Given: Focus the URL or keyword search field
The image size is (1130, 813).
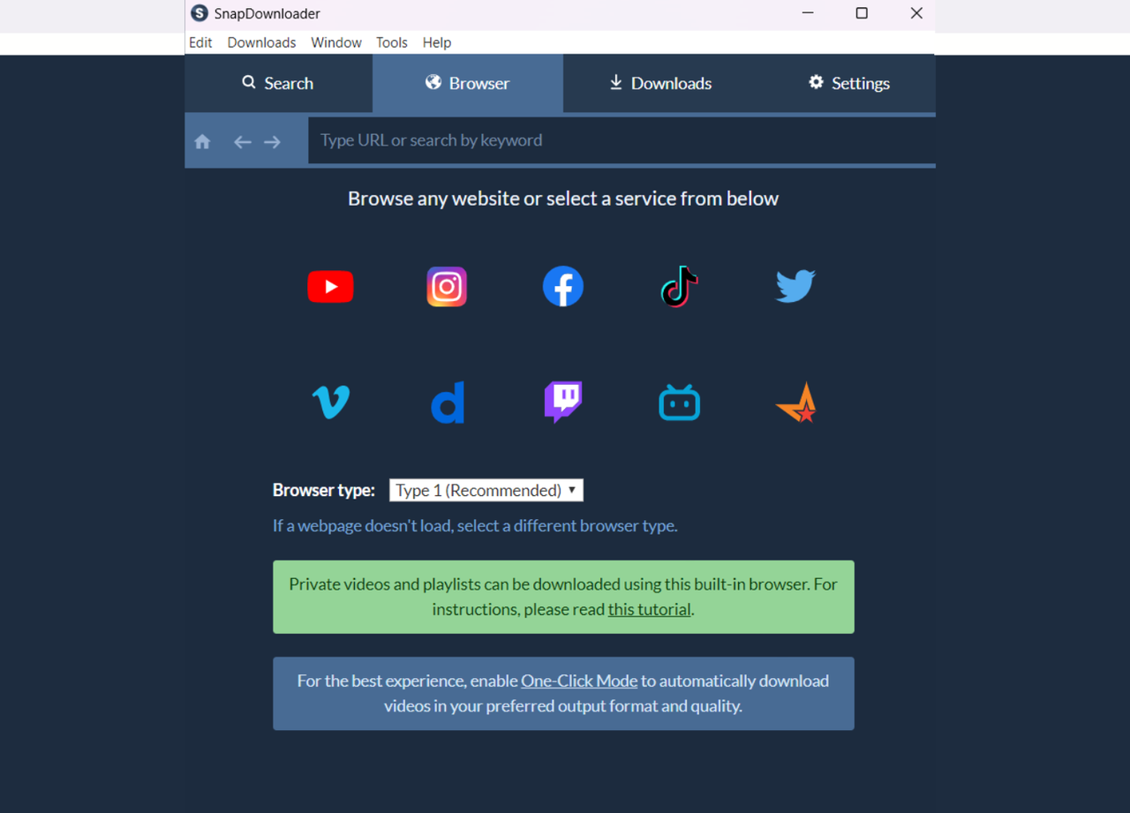Looking at the screenshot, I should [x=621, y=140].
